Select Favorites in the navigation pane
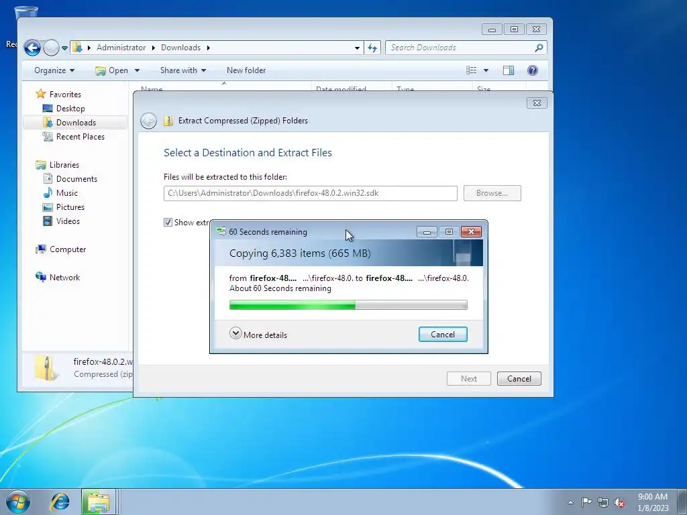Viewport: 687px width, 515px height. (65, 94)
